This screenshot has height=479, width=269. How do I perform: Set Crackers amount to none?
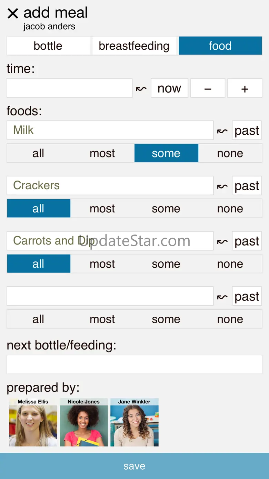click(230, 209)
